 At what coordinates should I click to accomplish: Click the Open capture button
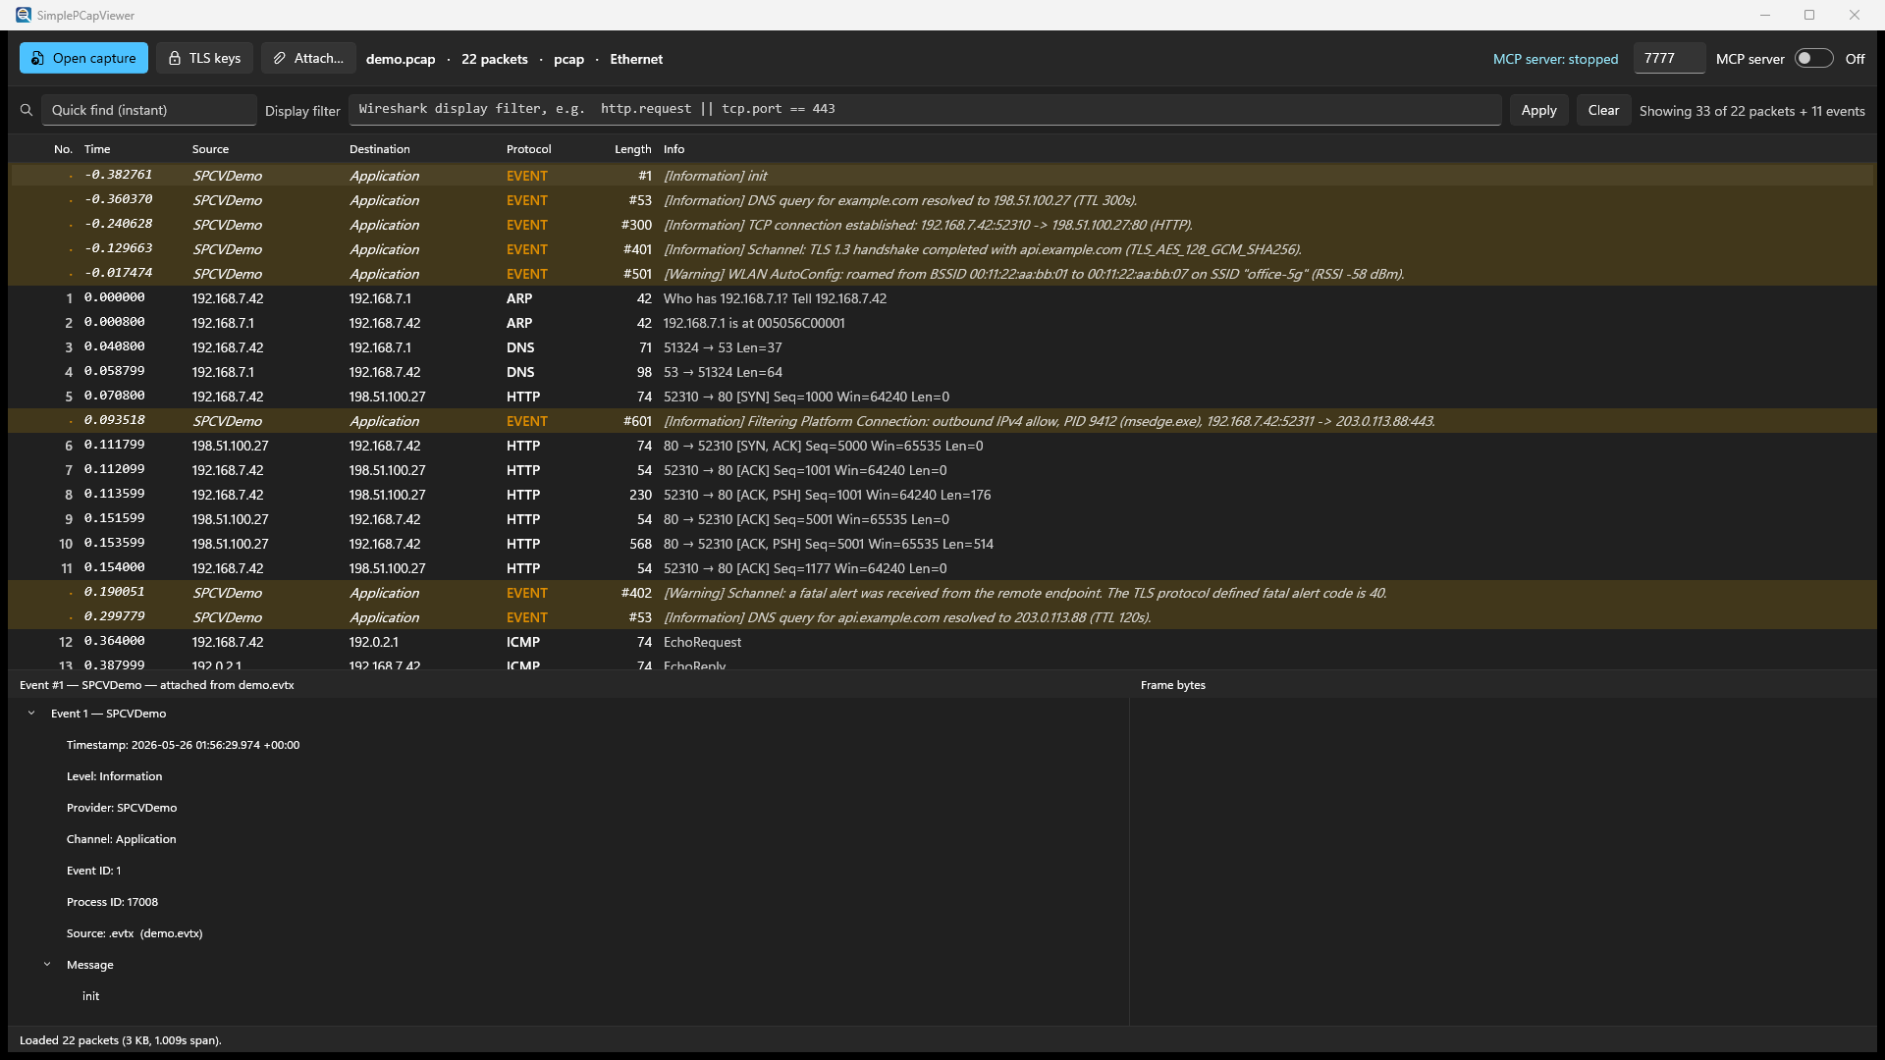[x=83, y=58]
